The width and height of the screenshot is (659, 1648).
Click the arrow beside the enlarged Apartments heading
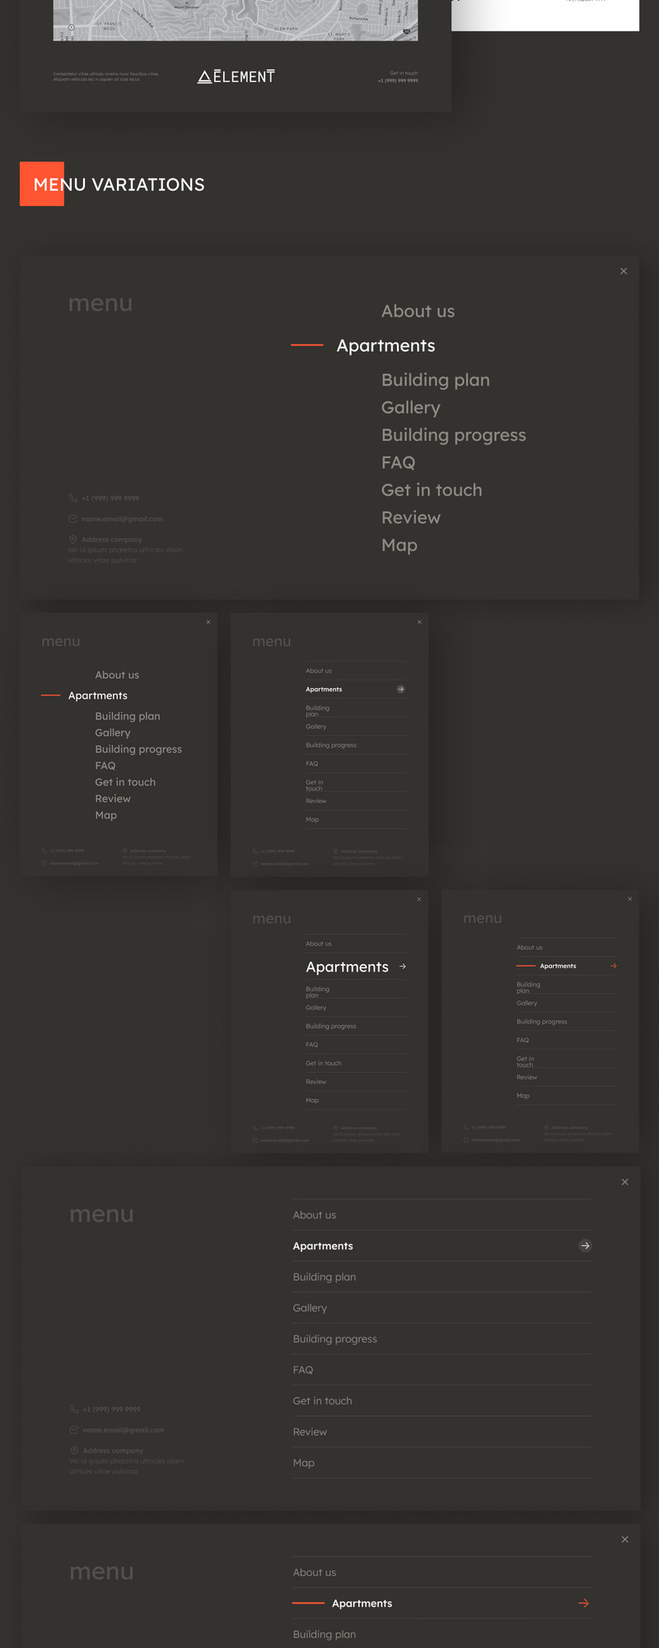pos(403,967)
